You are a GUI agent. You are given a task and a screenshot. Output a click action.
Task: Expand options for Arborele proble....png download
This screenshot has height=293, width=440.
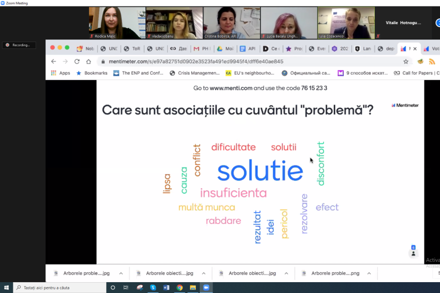[369, 273]
